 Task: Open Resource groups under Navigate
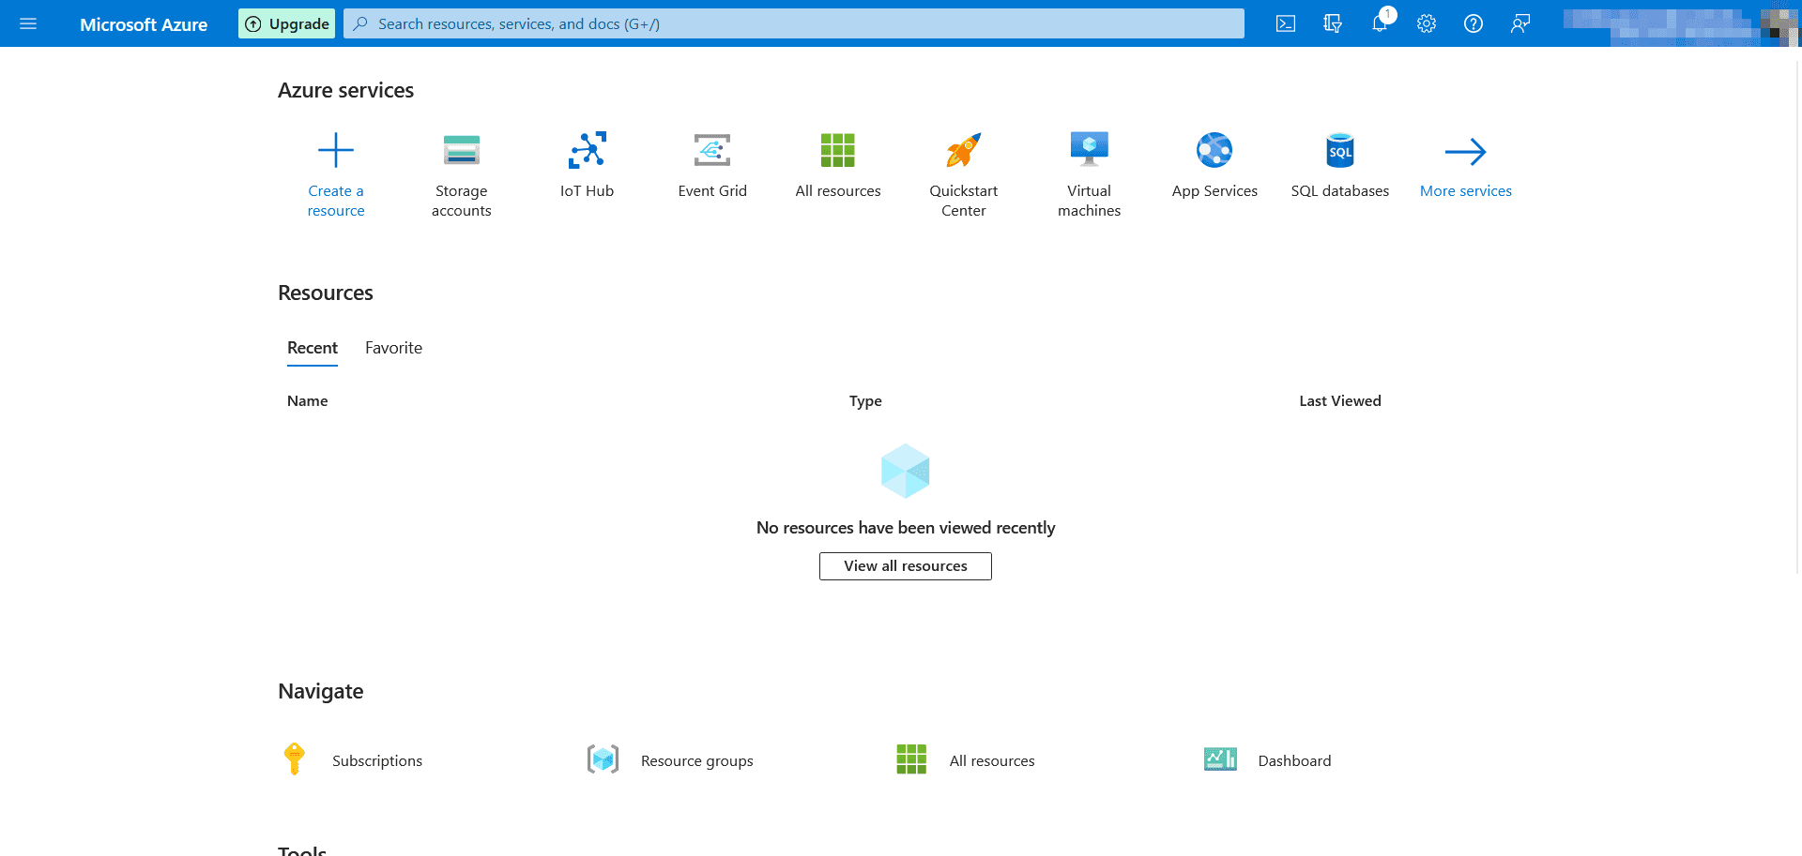tap(696, 759)
